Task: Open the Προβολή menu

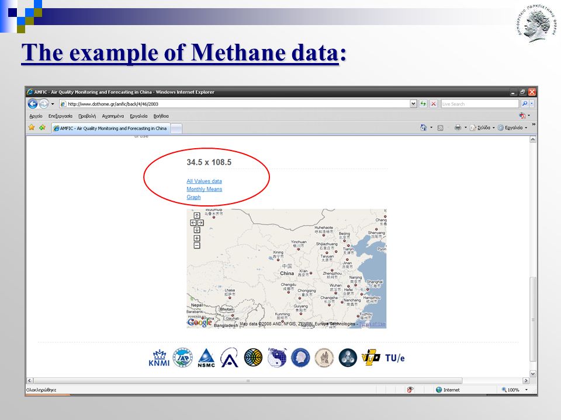Action: (x=87, y=116)
